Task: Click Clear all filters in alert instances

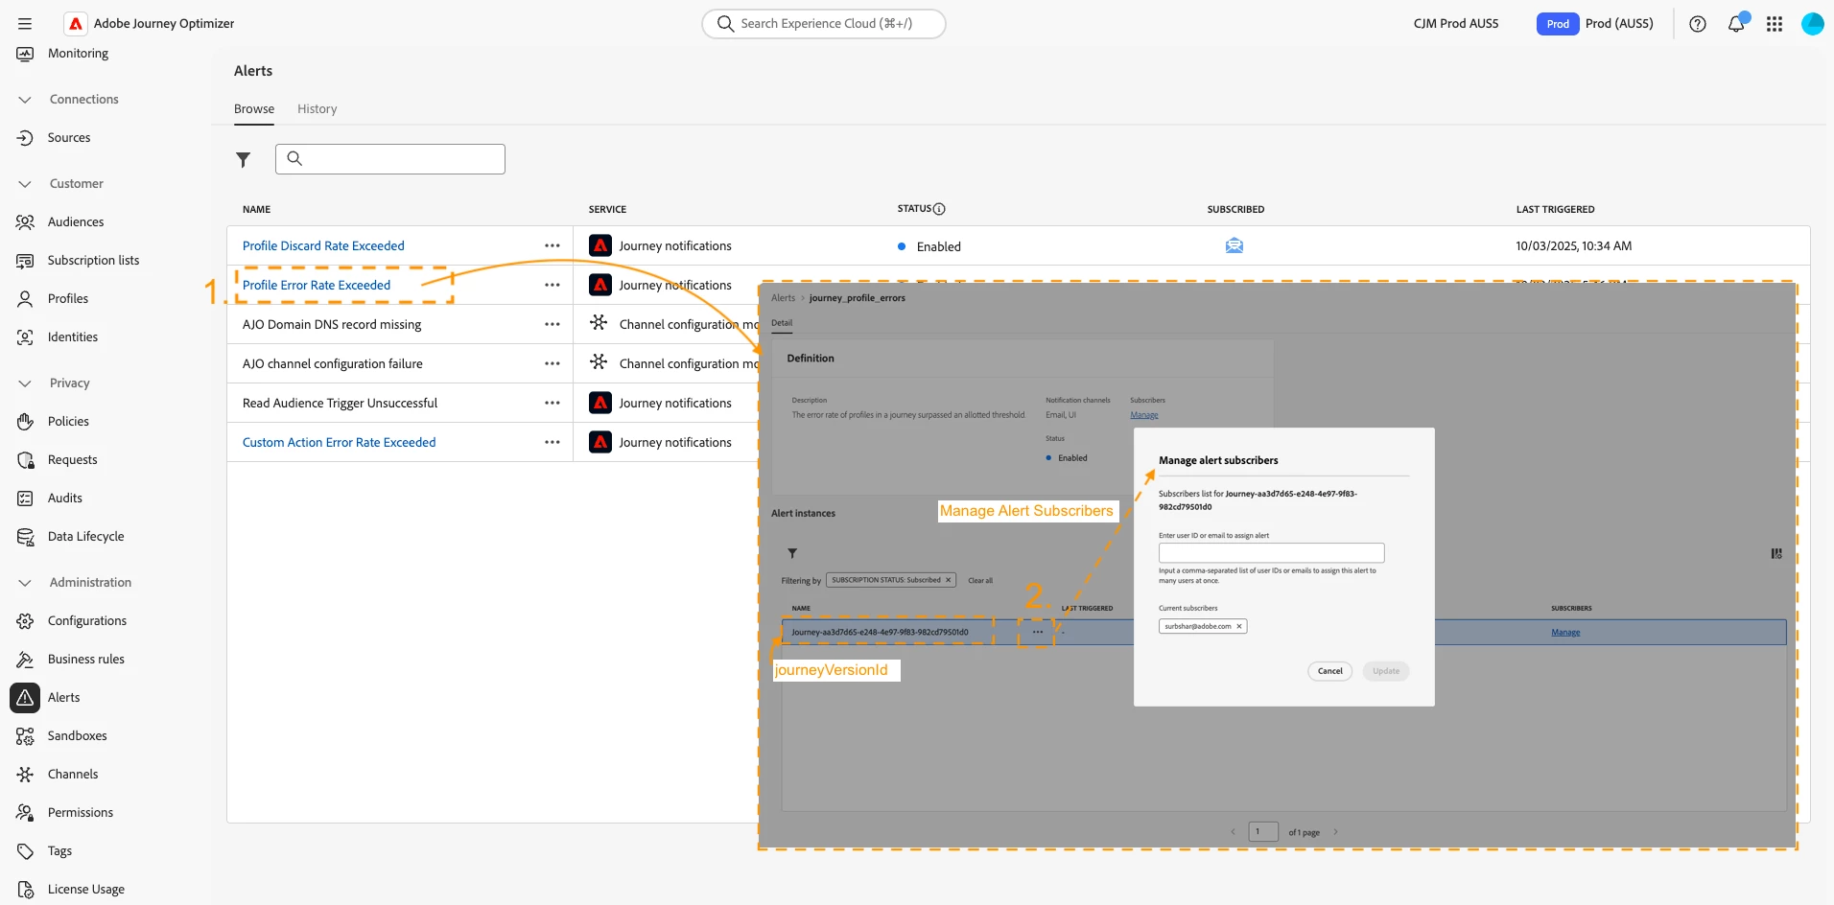Action: pos(980,581)
